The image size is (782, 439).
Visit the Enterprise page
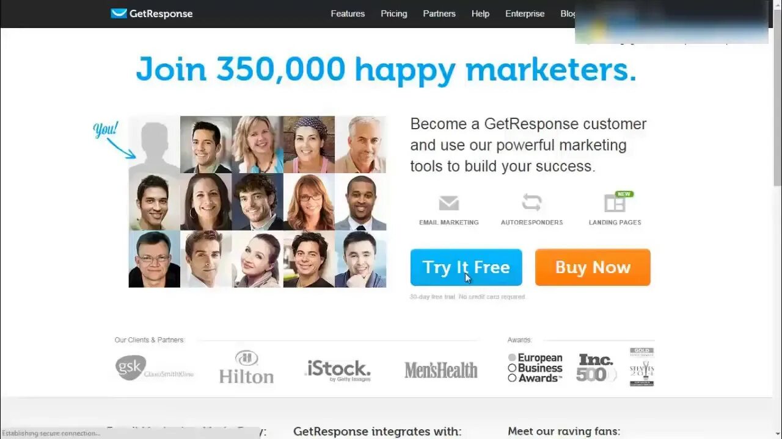click(525, 13)
